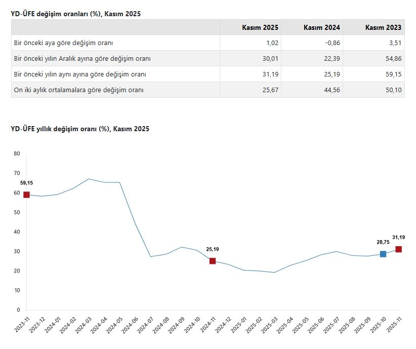Select the Kasım 2024 column header

coord(322,27)
